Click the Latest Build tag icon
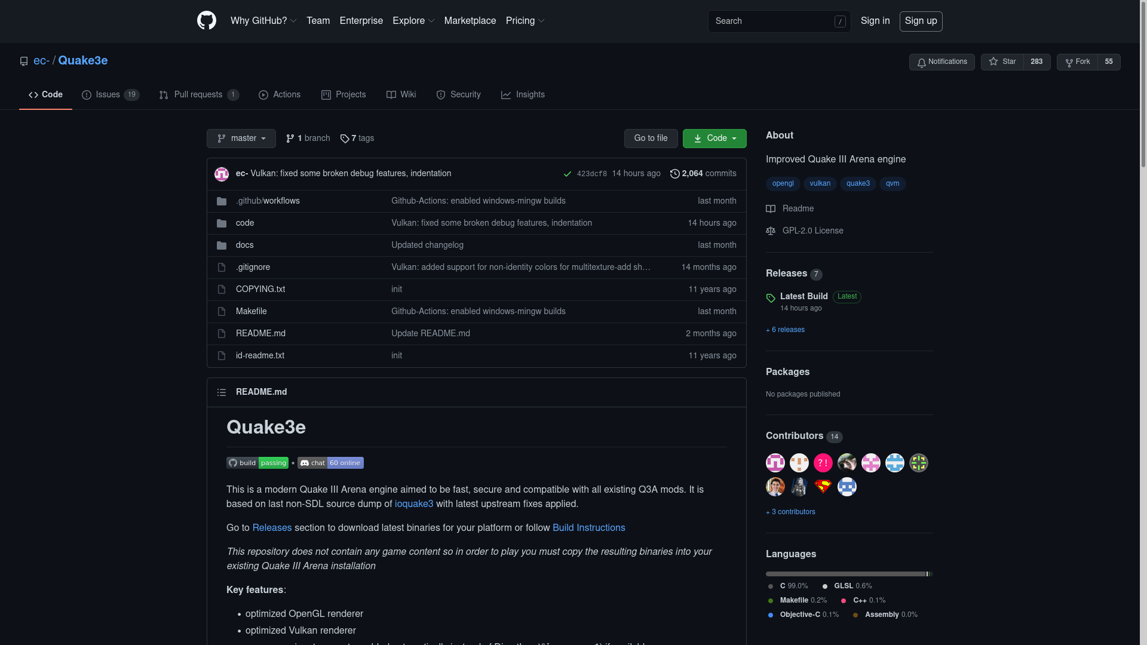The image size is (1147, 645). tap(771, 298)
